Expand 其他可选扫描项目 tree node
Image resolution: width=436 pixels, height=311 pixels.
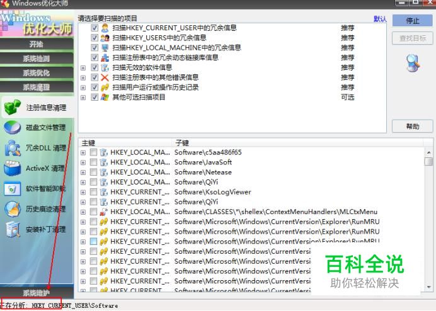(83, 98)
